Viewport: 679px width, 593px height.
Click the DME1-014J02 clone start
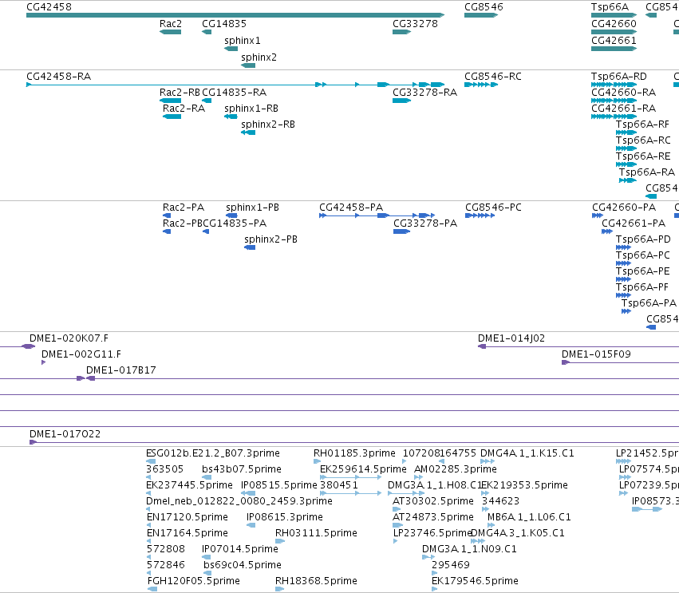482,346
